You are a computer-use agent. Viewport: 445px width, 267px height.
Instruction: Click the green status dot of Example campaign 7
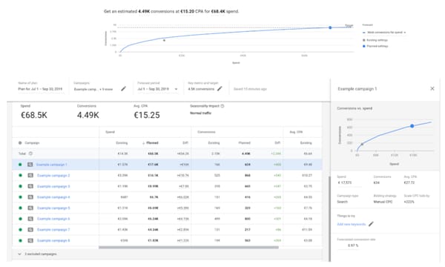20,230
